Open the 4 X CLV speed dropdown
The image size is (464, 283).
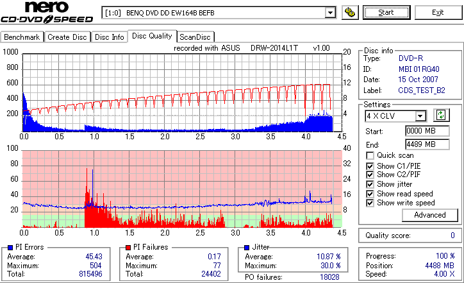point(420,116)
